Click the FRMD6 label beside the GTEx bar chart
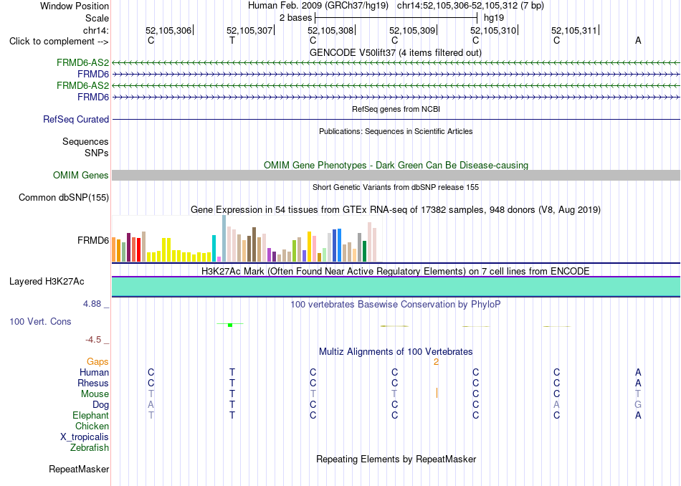 point(93,240)
